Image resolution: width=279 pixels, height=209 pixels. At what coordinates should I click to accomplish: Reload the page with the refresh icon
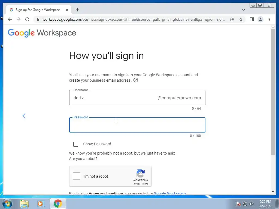(27, 19)
